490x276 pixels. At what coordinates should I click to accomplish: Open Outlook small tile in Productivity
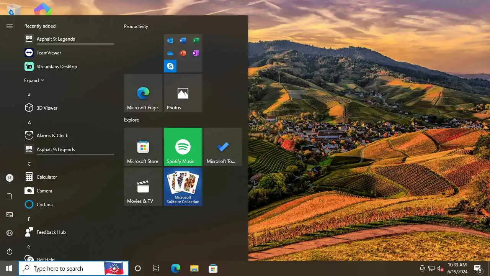(170, 41)
